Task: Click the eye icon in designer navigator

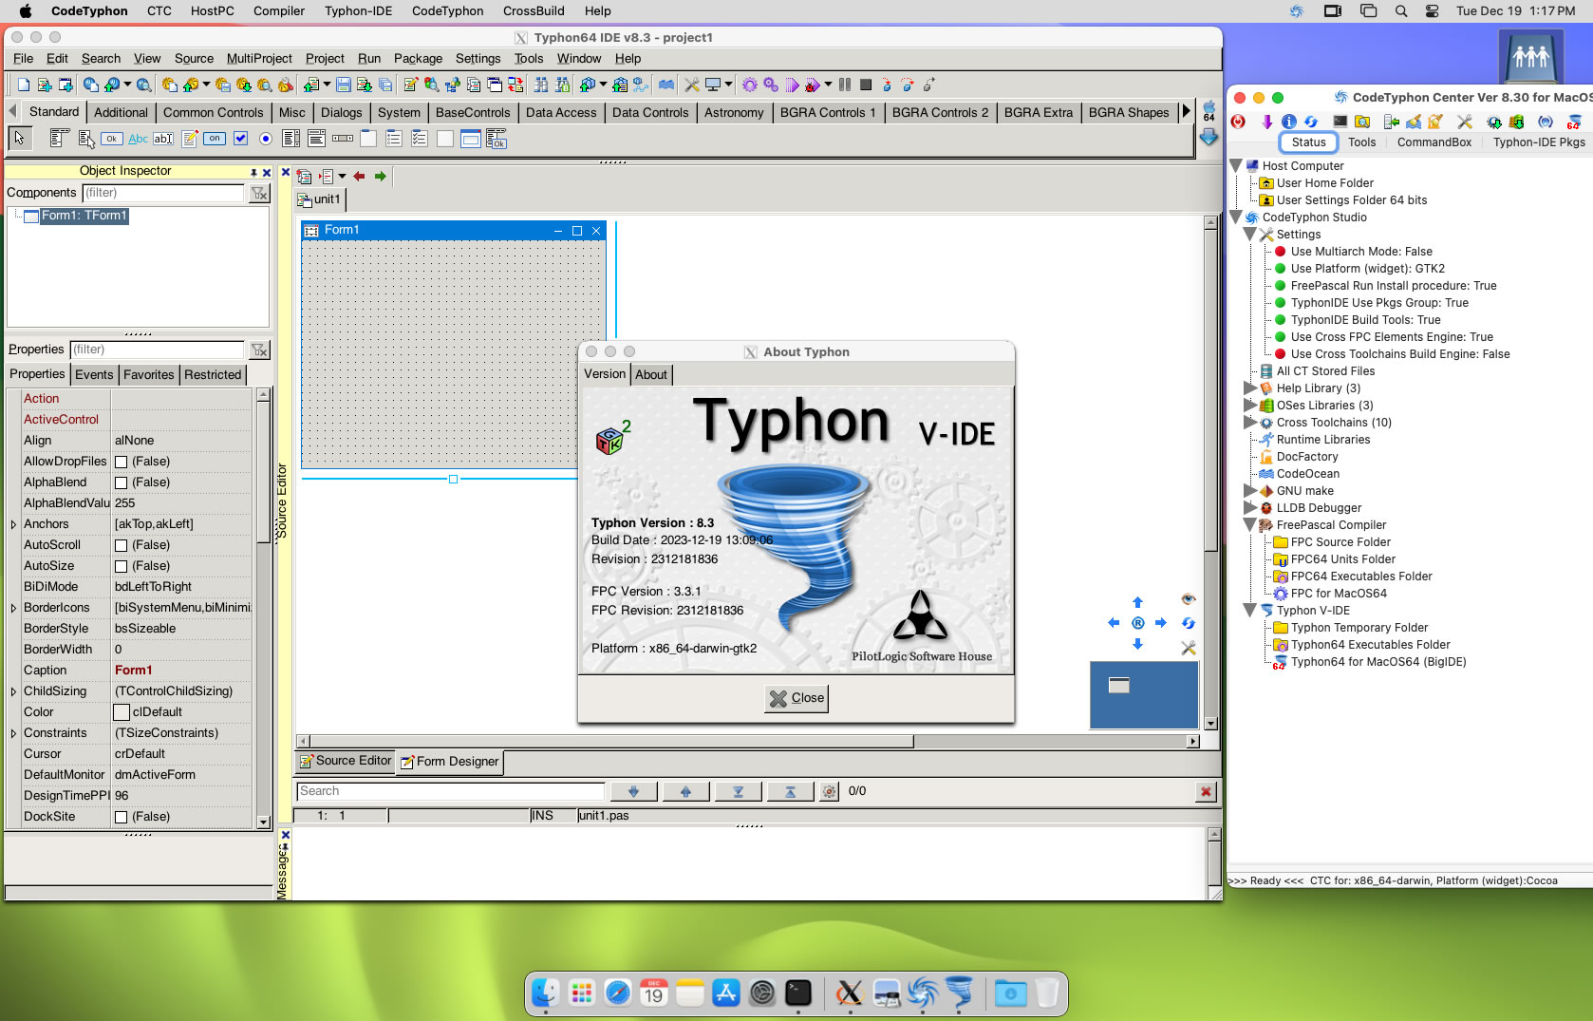Action: pyautogui.click(x=1188, y=599)
